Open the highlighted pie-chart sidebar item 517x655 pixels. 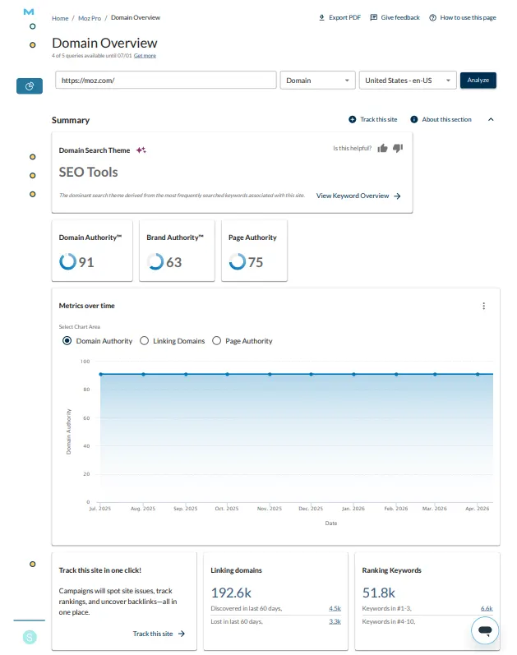click(x=30, y=86)
